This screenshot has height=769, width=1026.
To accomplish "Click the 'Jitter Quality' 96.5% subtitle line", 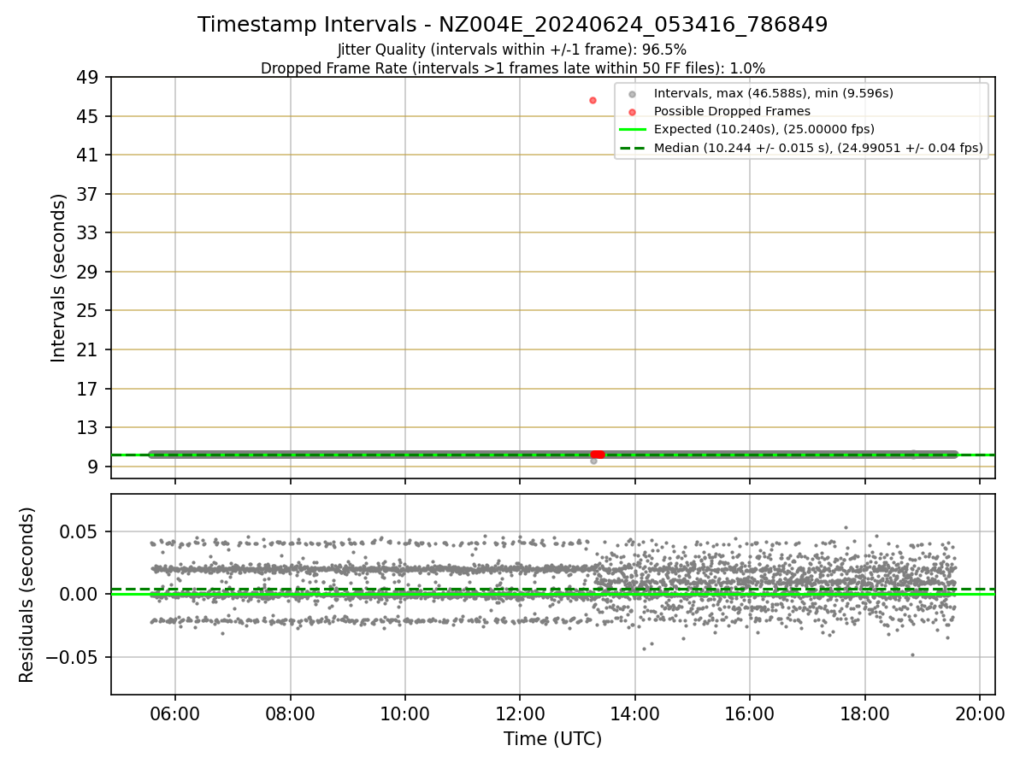I will pyautogui.click(x=512, y=50).
